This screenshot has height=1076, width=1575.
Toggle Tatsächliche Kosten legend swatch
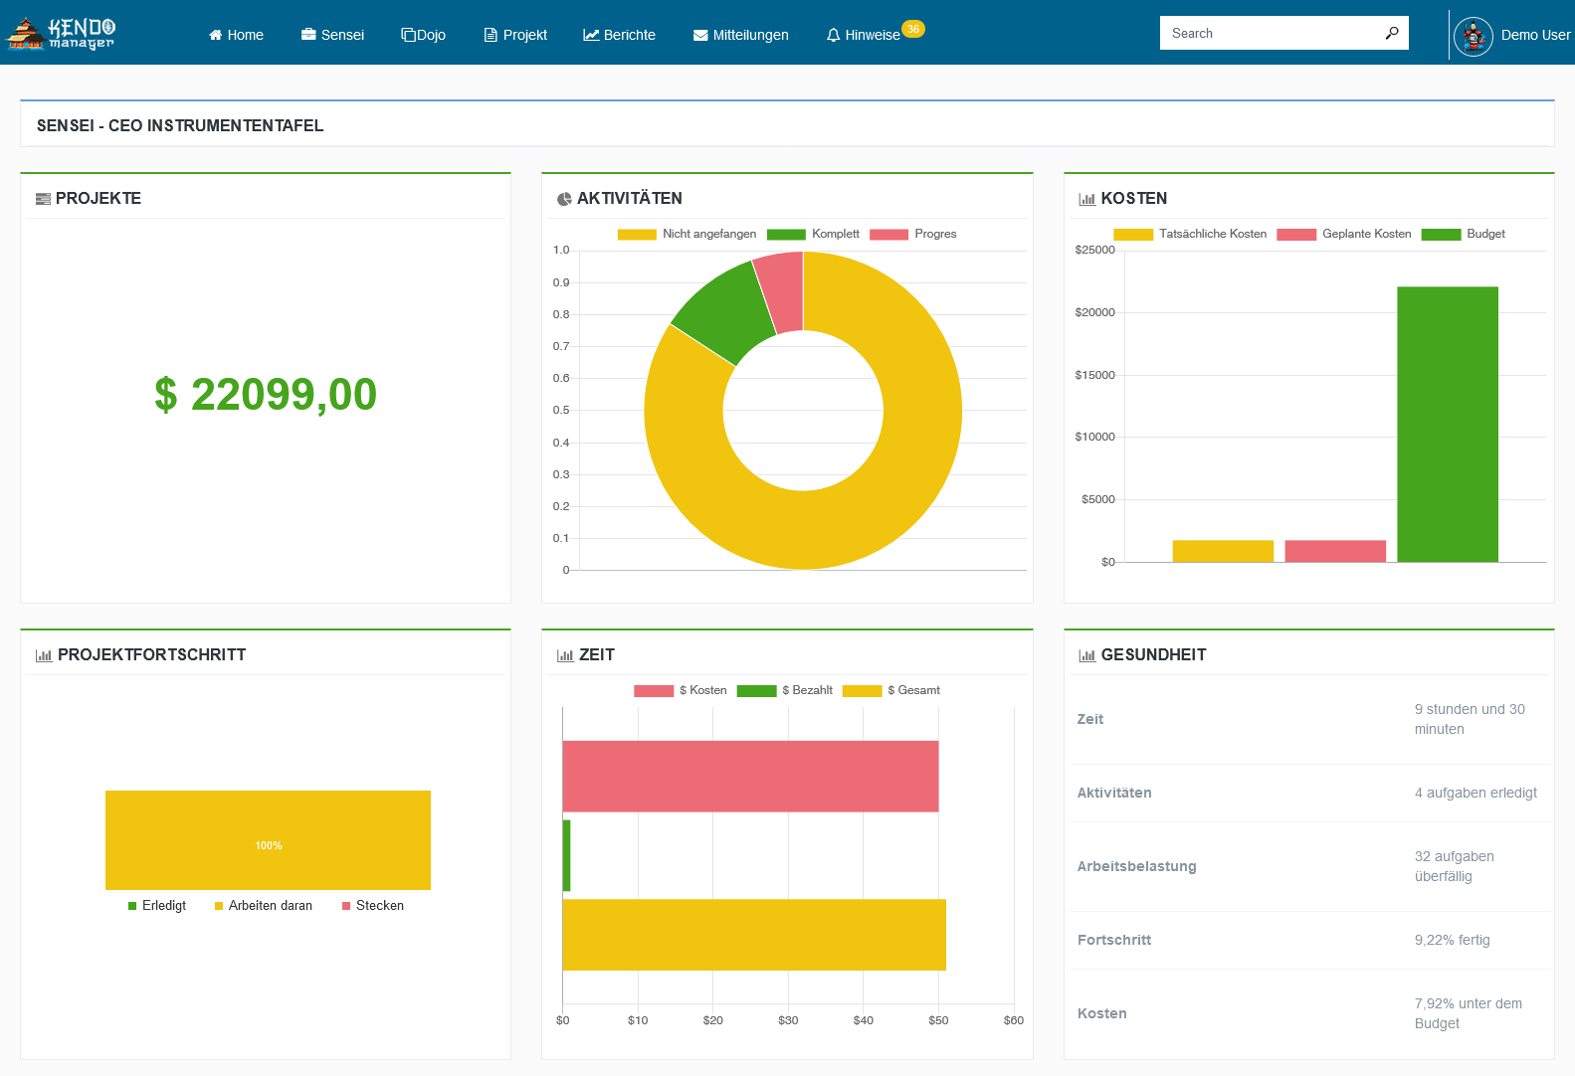pos(1133,235)
